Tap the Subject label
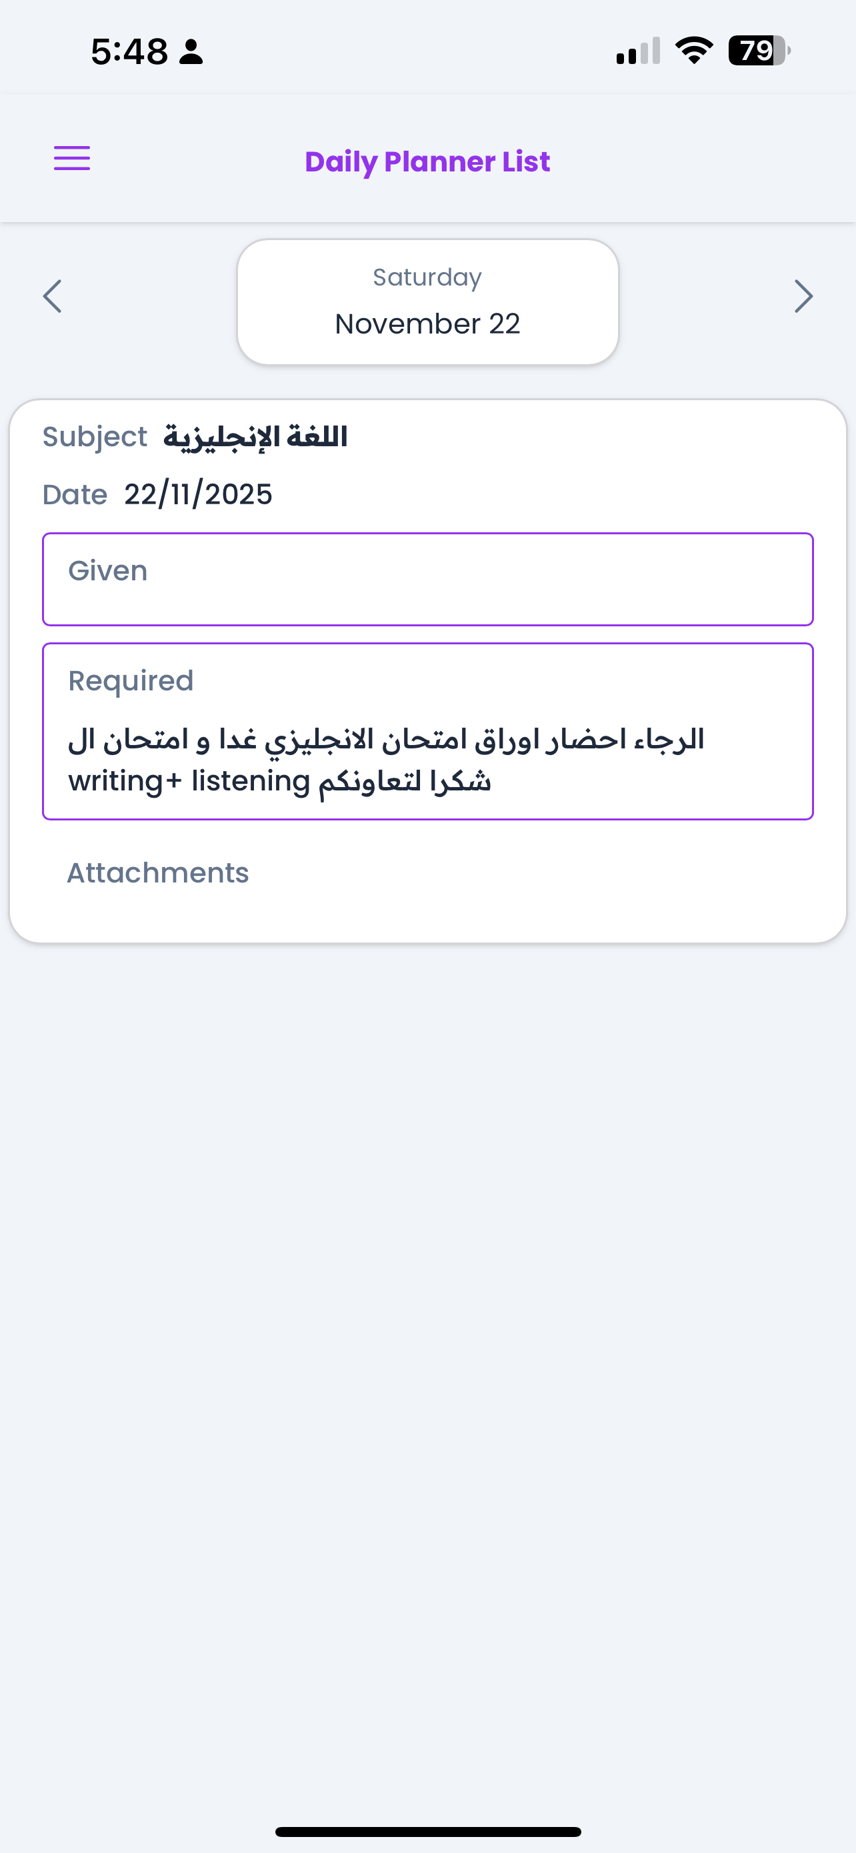The image size is (856, 1853). click(95, 437)
